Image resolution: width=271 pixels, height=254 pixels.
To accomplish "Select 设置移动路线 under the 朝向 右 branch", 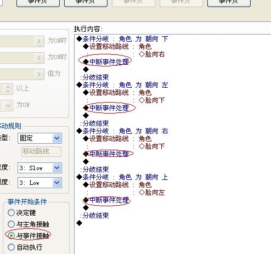I will tap(117, 139).
